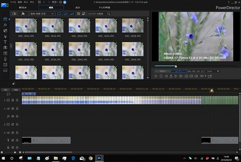Open the Playback menu
The height and width of the screenshot is (162, 241).
[32, 2]
